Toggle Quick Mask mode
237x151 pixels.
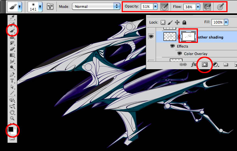(12, 138)
